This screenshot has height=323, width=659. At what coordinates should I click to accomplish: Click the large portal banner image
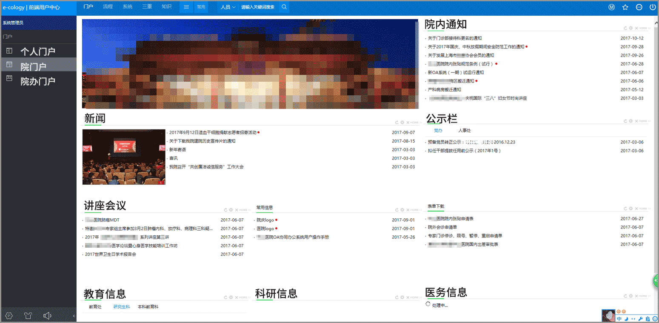250,64
